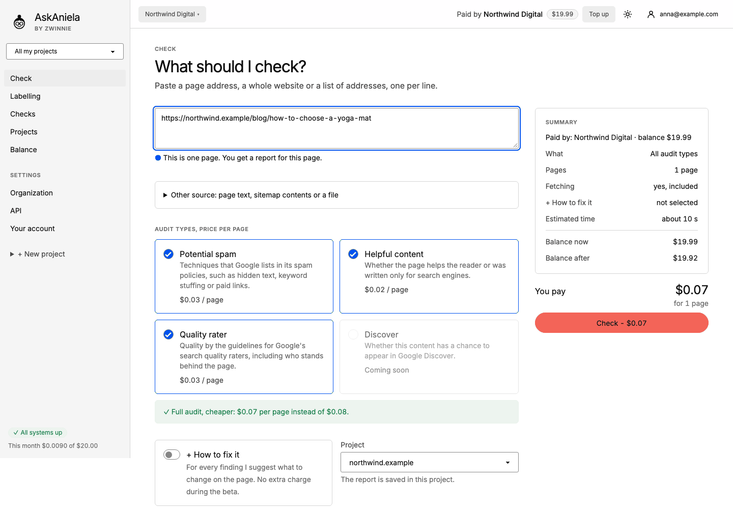
Task: Click the user account icon
Action: click(x=651, y=14)
